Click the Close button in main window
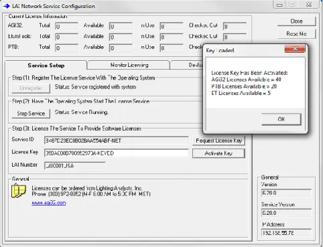 point(296,21)
